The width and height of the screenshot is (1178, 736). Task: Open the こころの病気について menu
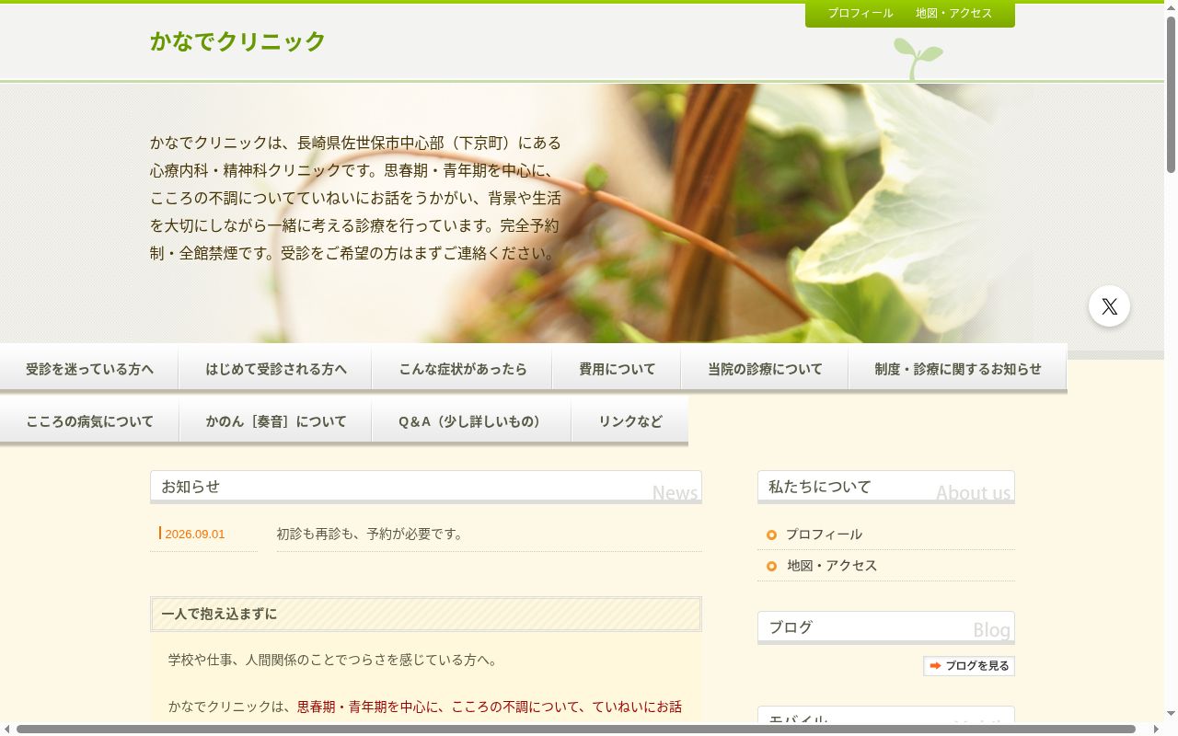pyautogui.click(x=89, y=421)
